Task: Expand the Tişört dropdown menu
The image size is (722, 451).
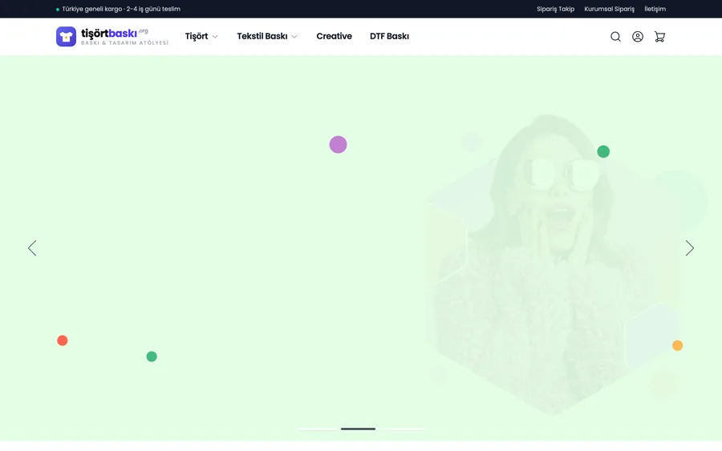Action: (201, 36)
